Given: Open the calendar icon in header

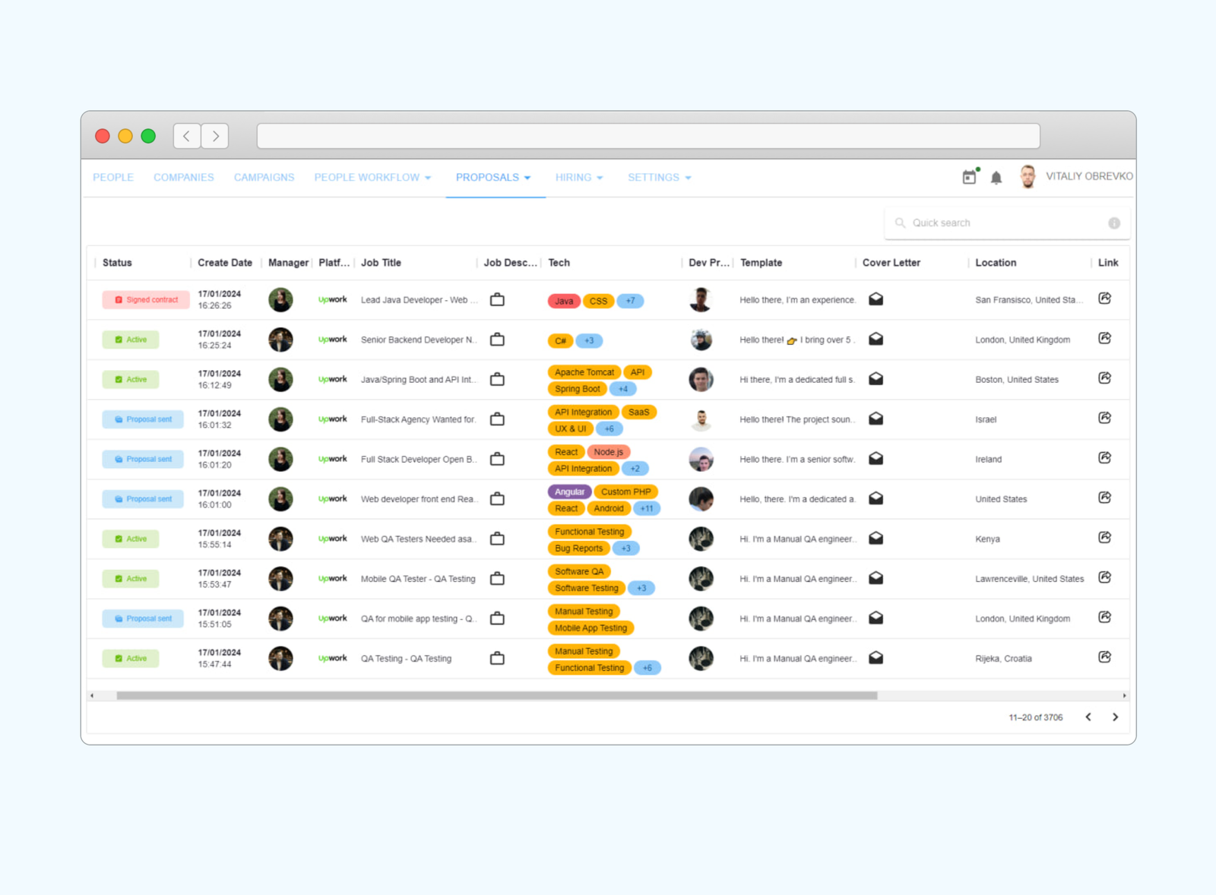Looking at the screenshot, I should 969,177.
